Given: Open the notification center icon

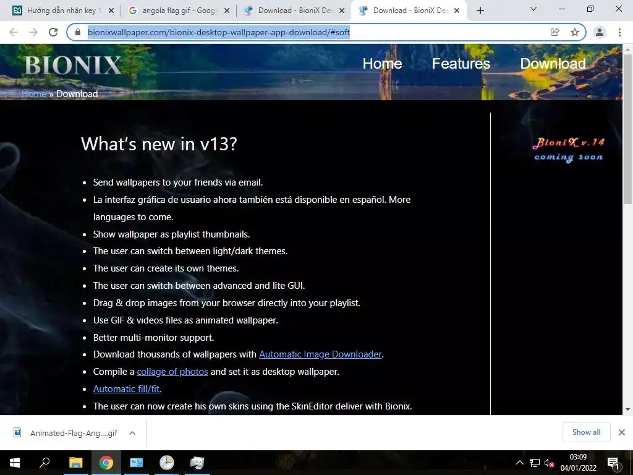Looking at the screenshot, I should coord(614,463).
